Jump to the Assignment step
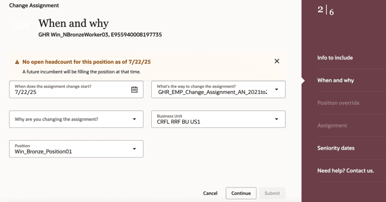The width and height of the screenshot is (386, 202). 332,126
